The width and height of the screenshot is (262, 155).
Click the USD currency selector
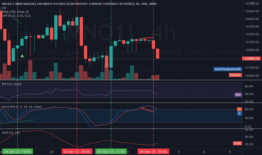[252, 3]
